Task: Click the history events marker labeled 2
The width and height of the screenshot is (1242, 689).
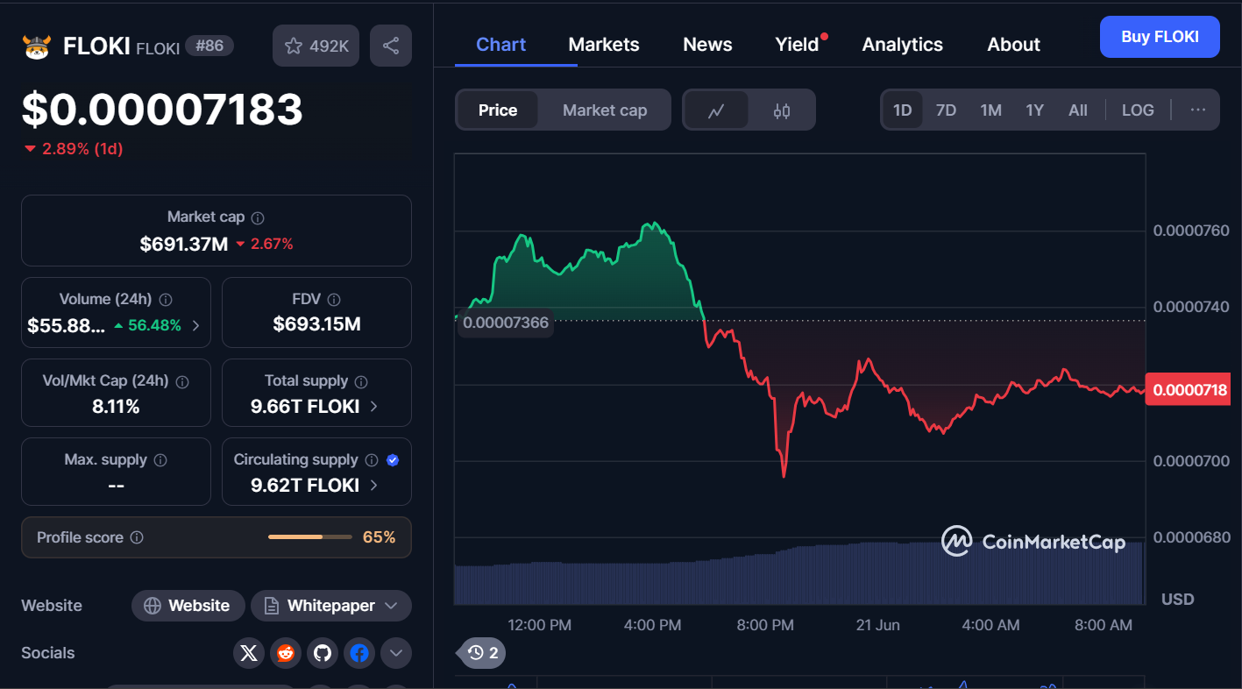Action: coord(482,653)
